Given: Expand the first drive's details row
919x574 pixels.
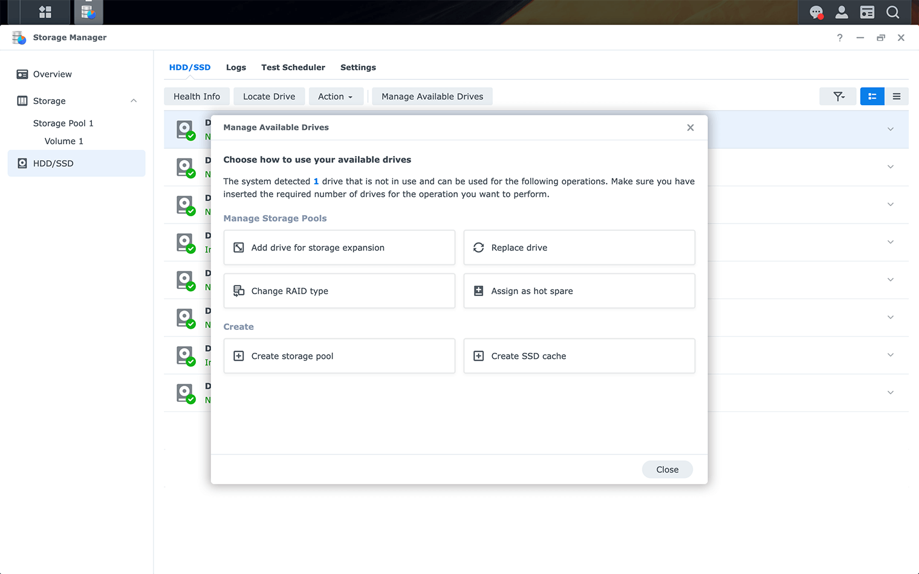Looking at the screenshot, I should pos(890,129).
